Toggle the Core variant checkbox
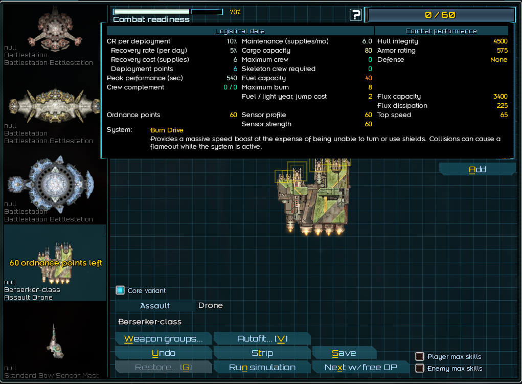The image size is (522, 384). coord(120,290)
